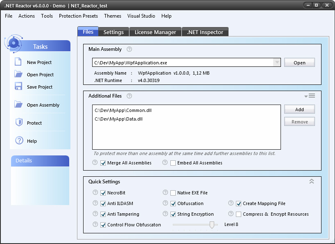Switch to the License Manager tab
The height and width of the screenshot is (244, 335).
tap(155, 32)
